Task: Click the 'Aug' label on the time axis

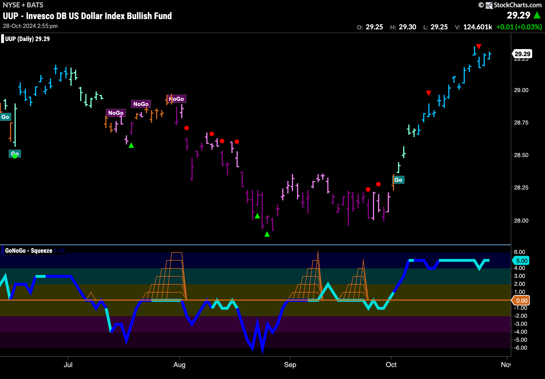Action: tap(179, 365)
